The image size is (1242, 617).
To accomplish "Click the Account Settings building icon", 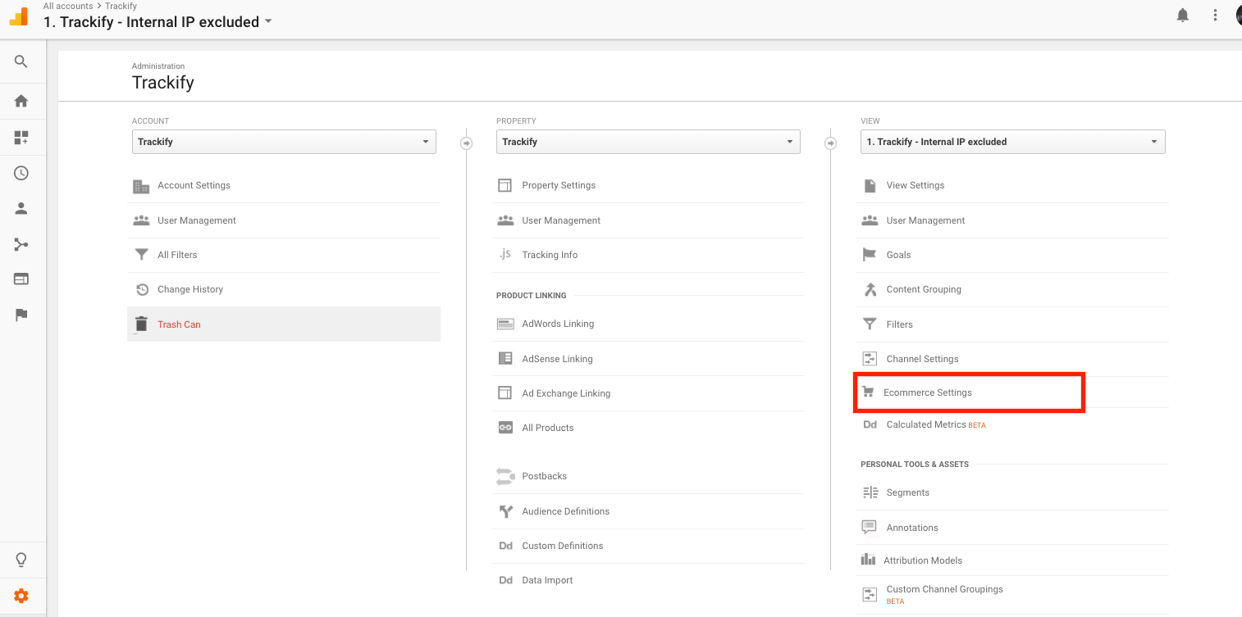I will click(x=141, y=186).
